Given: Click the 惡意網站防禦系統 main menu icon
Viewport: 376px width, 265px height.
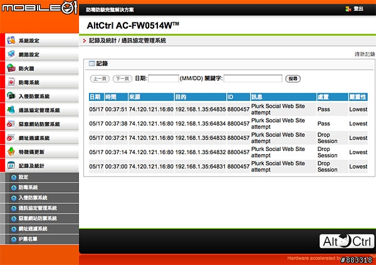Looking at the screenshot, I should point(11,124).
